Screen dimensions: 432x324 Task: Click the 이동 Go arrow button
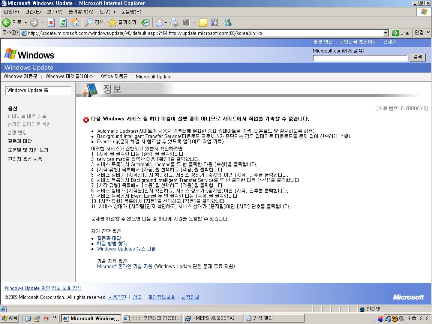400,33
